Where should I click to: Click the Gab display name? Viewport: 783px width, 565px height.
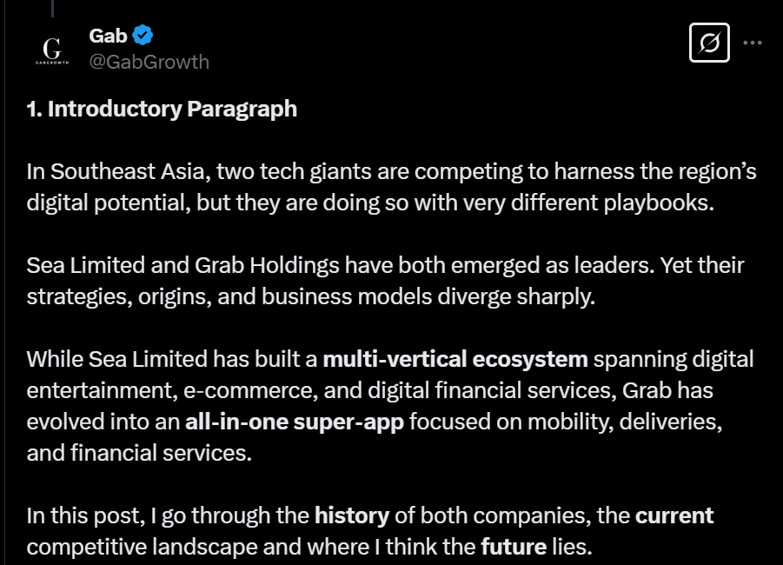tap(109, 36)
